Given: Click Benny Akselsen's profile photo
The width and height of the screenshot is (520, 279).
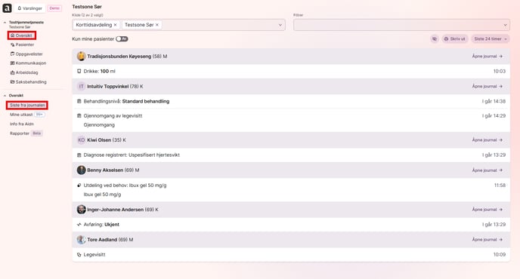Looking at the screenshot, I should 82,170.
